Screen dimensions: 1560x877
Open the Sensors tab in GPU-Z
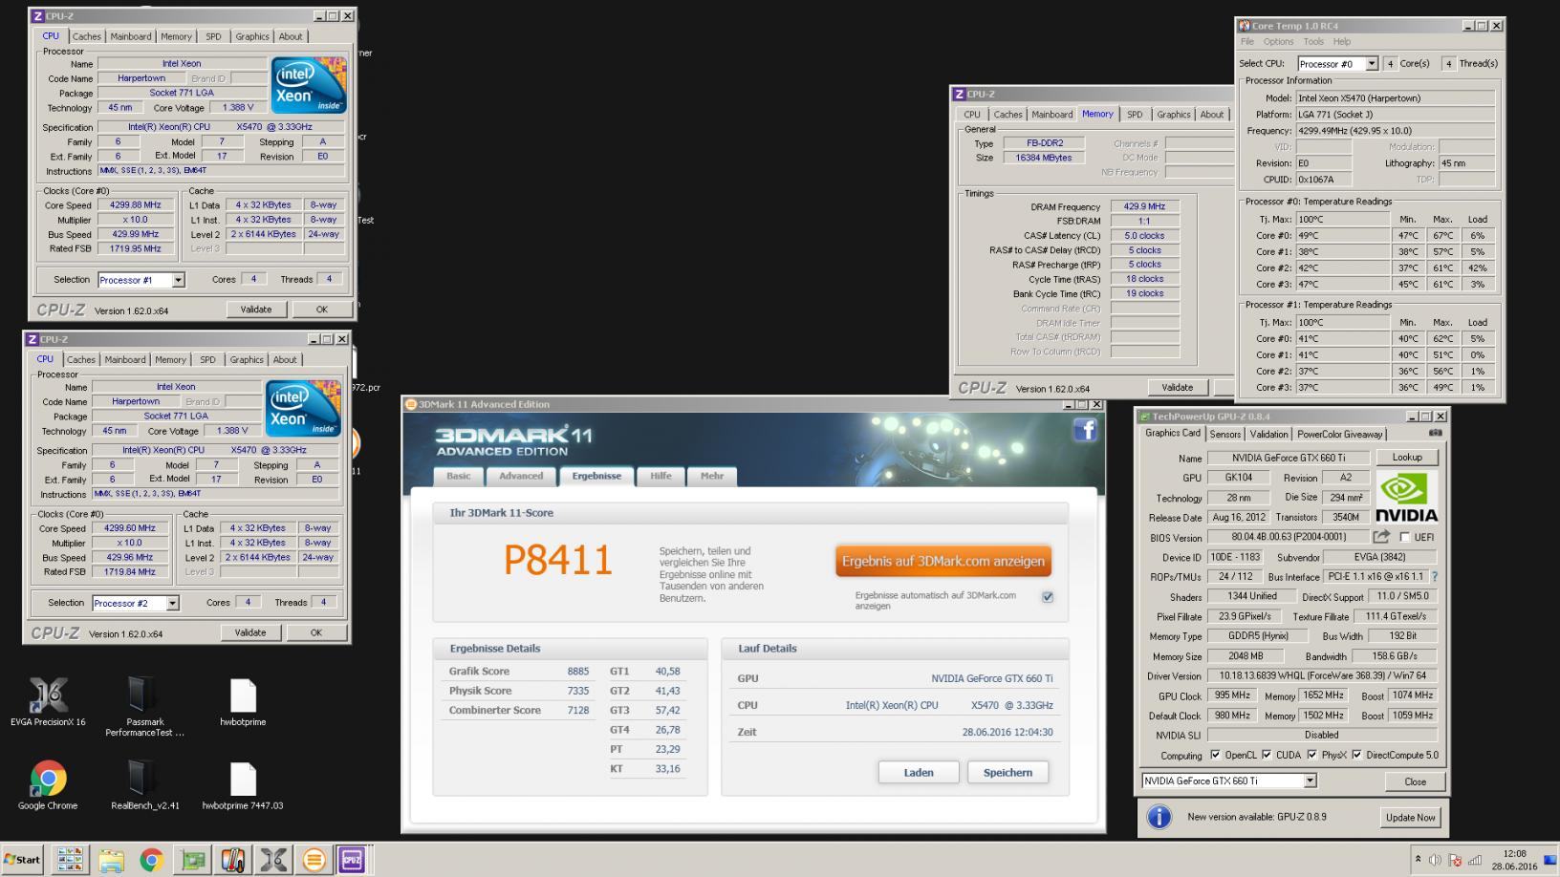(1224, 434)
